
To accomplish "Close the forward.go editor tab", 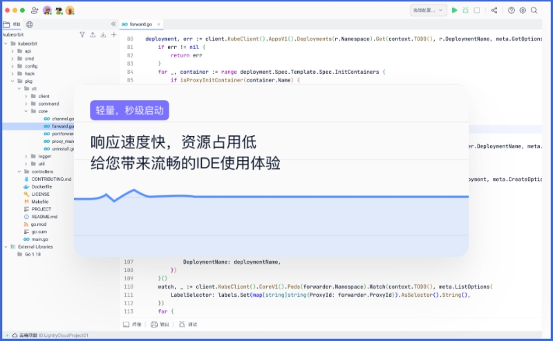I will (x=158, y=24).
